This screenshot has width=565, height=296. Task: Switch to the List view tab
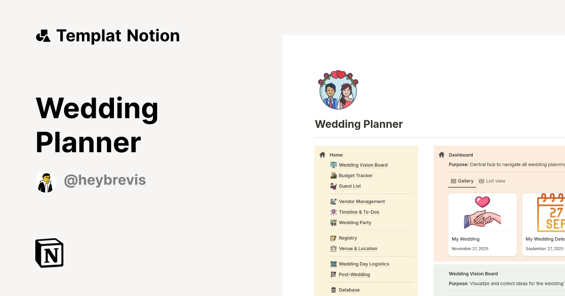coord(492,180)
